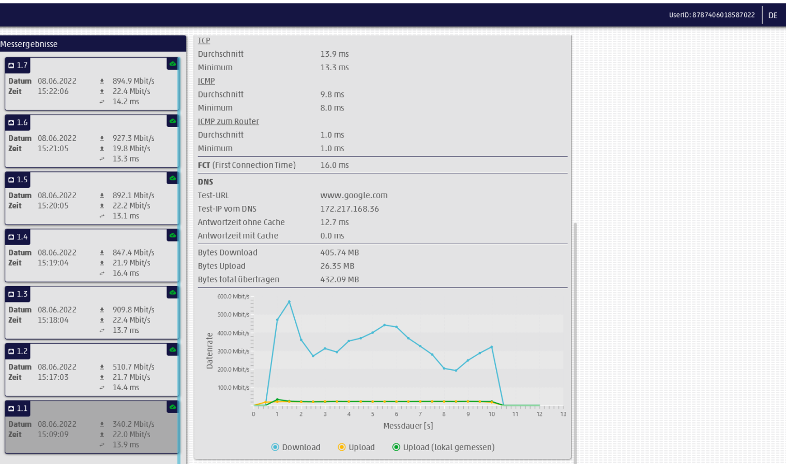Click the ethernet icon beside 1.3
This screenshot has height=464, width=786.
[x=11, y=294]
